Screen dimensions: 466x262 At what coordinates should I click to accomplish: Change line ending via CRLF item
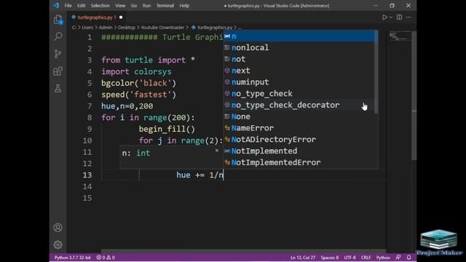(366, 258)
